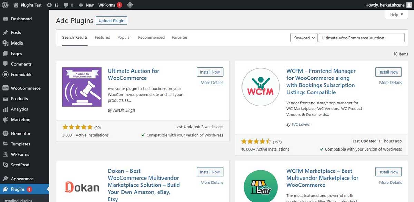The width and height of the screenshot is (414, 202).
Task: Click the plugin search input field
Action: click(362, 38)
